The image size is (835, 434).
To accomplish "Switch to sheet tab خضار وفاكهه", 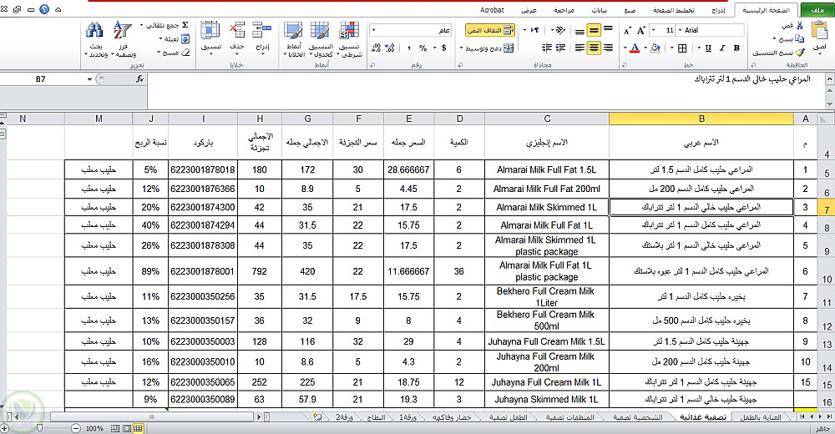I will pos(452,417).
